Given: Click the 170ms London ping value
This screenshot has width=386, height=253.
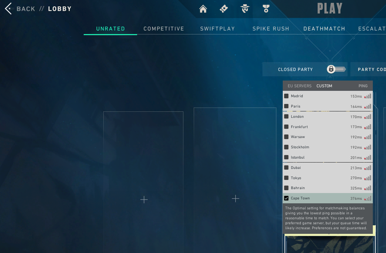Looking at the screenshot, I should pyautogui.click(x=356, y=117).
